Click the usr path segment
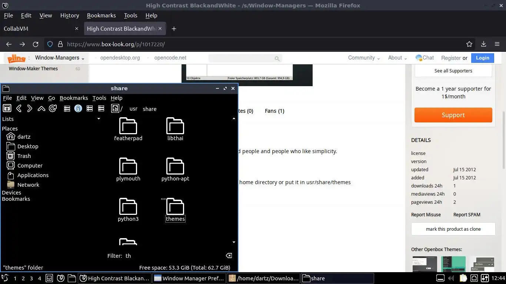The image size is (506, 284). click(133, 109)
